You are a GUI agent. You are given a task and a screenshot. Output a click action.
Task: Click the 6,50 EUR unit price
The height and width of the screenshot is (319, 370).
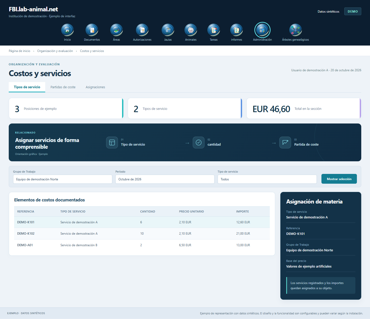185,245
